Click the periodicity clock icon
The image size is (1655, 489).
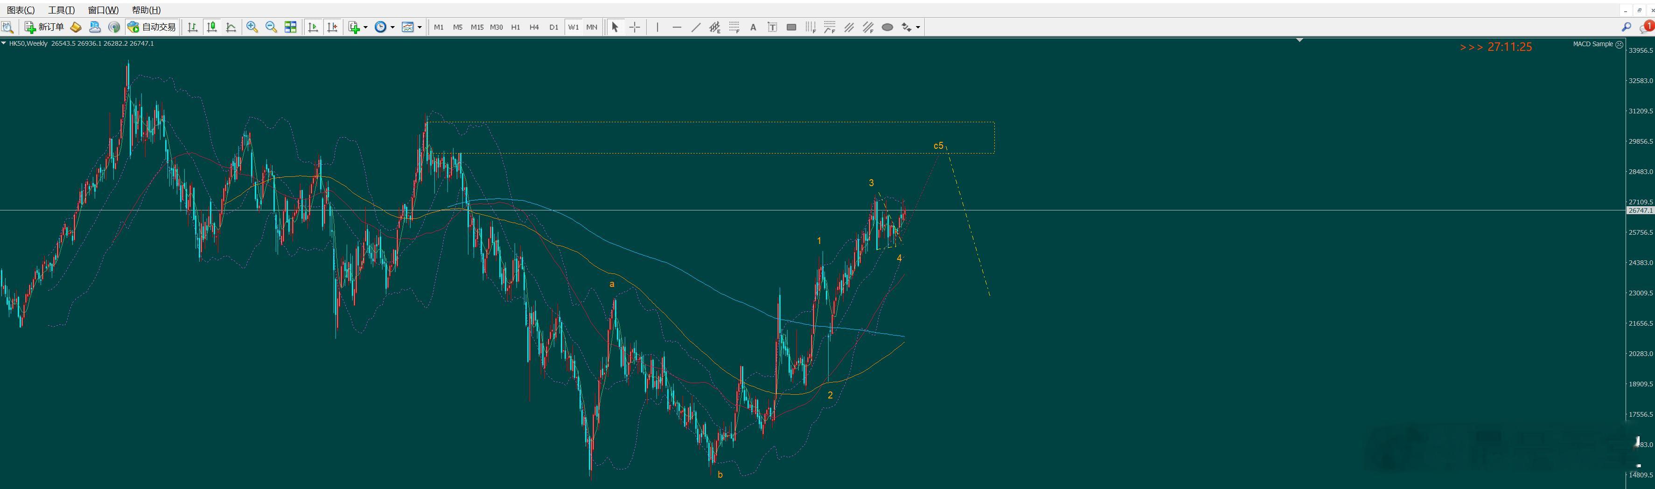[380, 27]
